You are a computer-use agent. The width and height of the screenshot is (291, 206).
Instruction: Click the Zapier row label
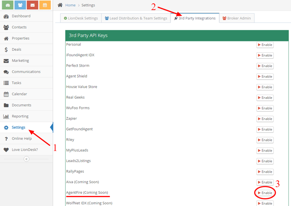pos(71,119)
